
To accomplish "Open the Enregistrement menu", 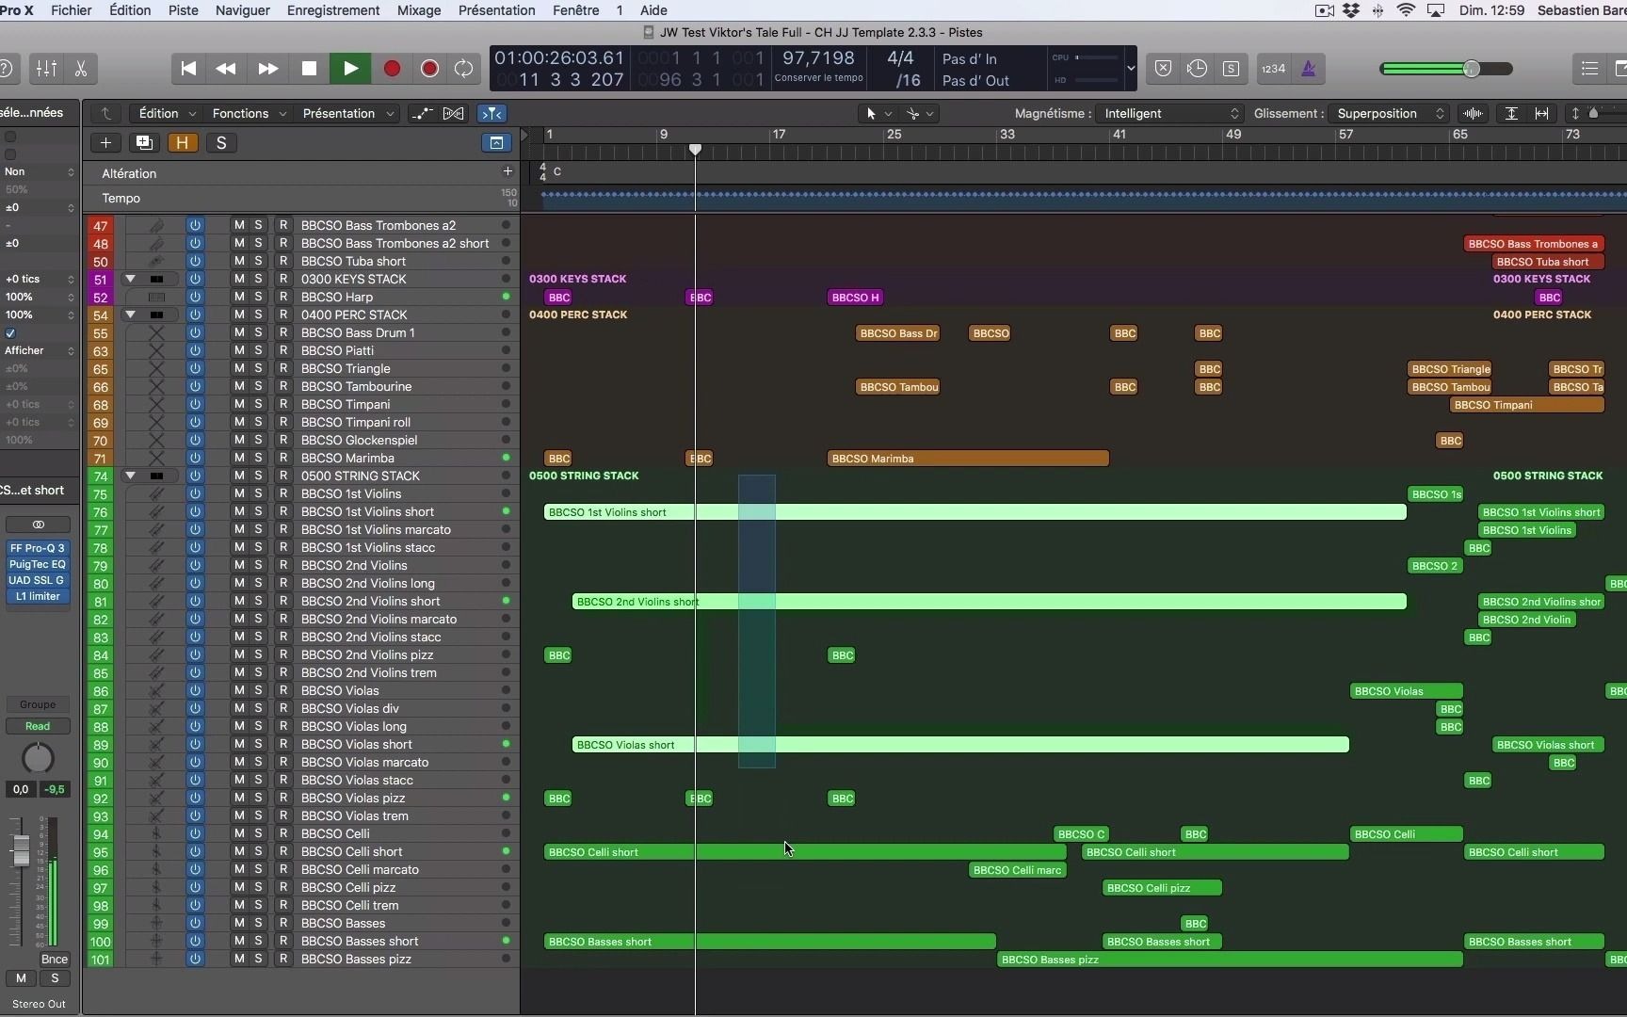I will (333, 10).
